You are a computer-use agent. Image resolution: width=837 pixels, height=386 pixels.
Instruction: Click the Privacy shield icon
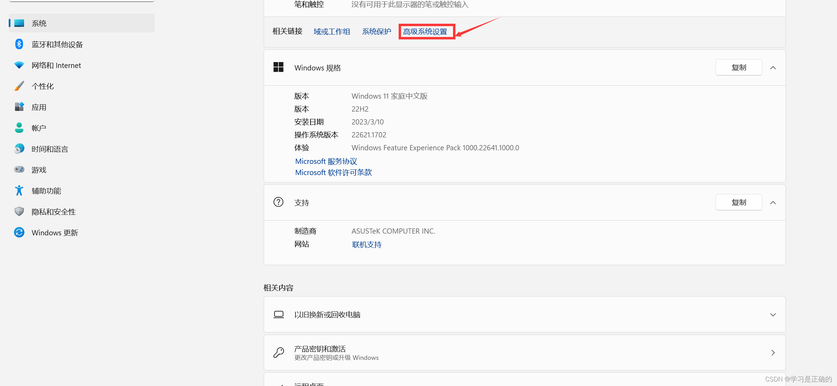tap(19, 211)
